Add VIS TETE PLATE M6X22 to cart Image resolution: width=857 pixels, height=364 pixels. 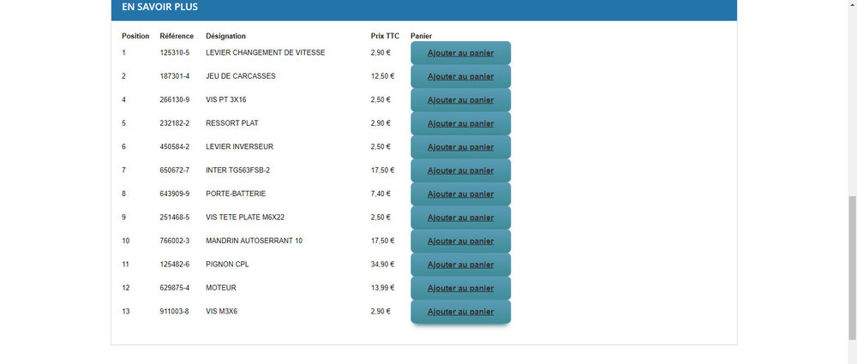461,218
